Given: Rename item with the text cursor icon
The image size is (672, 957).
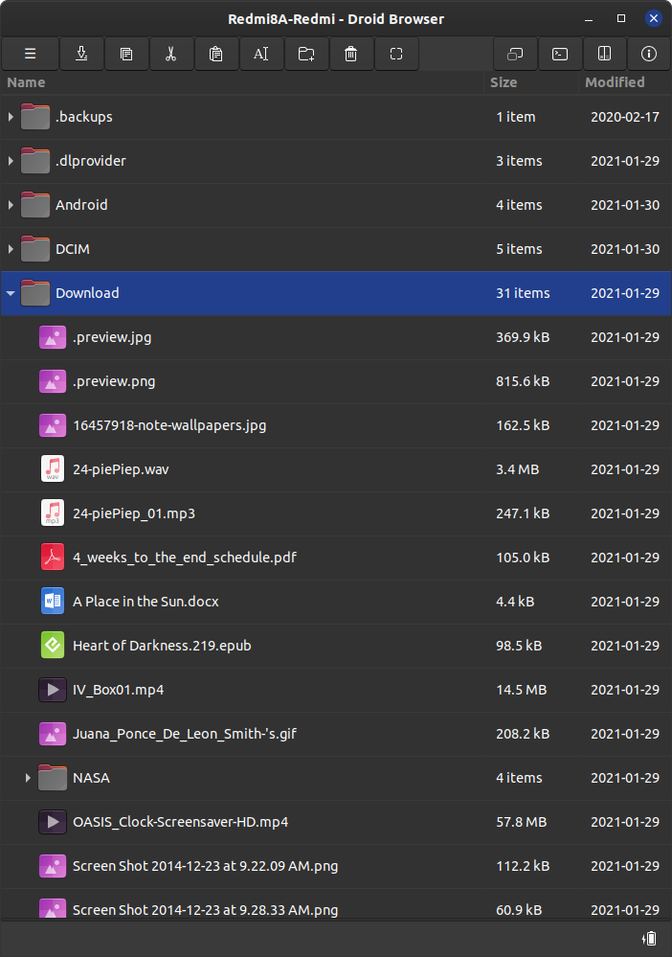Looking at the screenshot, I should point(261,54).
